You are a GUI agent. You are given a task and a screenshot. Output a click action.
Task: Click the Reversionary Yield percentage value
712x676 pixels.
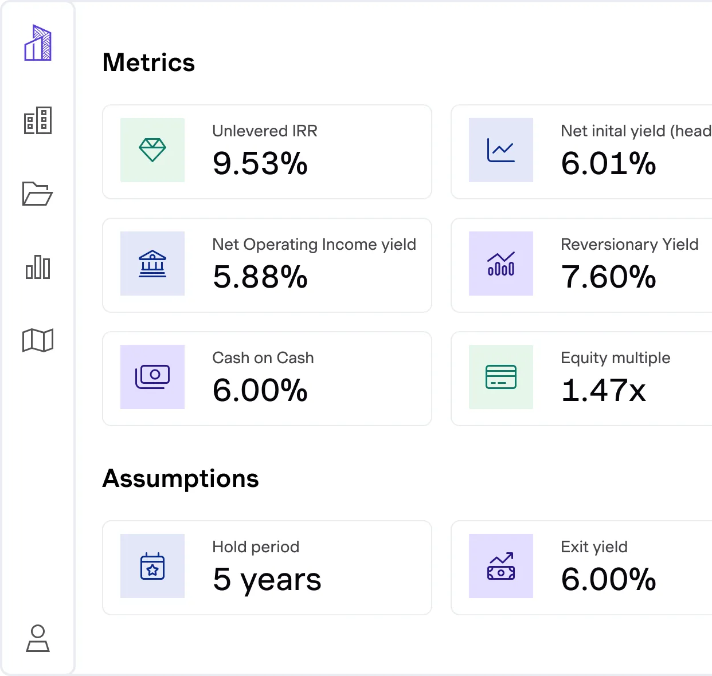[608, 278]
